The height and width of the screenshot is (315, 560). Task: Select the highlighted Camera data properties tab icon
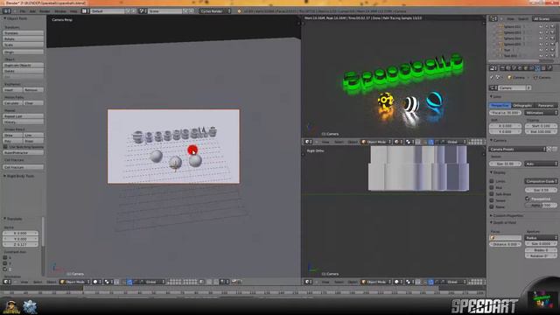click(537, 68)
